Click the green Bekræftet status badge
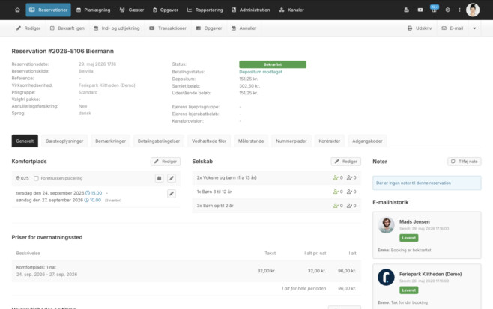The height and width of the screenshot is (309, 493). (x=273, y=64)
